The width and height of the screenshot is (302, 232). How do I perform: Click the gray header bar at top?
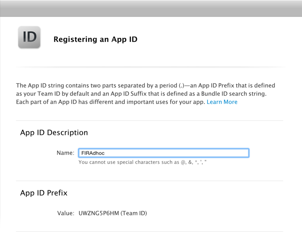coord(151,8)
